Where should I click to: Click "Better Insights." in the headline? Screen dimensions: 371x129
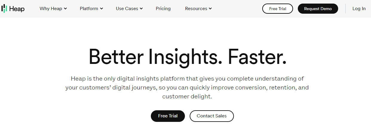[x=155, y=56]
